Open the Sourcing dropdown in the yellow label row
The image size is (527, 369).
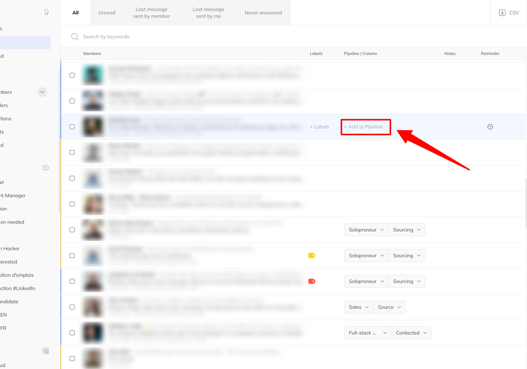pyautogui.click(x=407, y=256)
